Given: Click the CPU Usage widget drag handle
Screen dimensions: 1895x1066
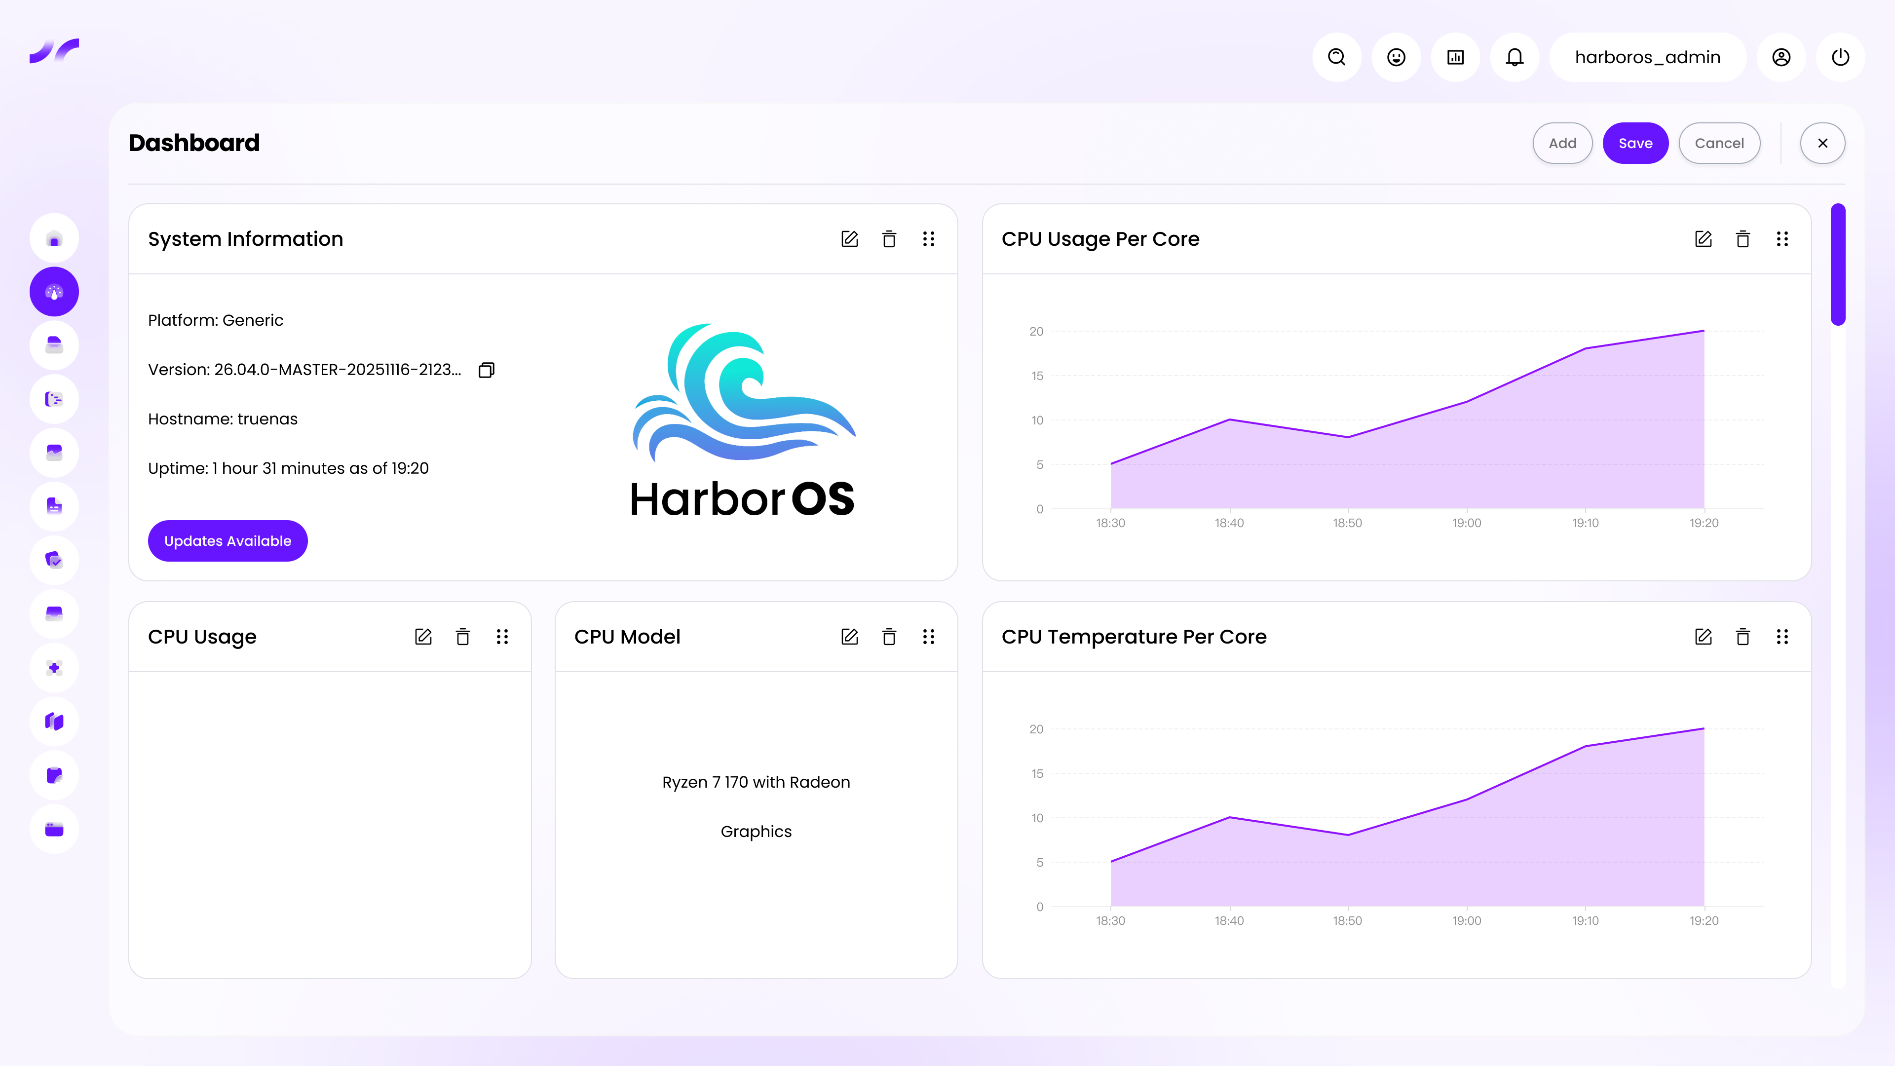Looking at the screenshot, I should click(502, 636).
